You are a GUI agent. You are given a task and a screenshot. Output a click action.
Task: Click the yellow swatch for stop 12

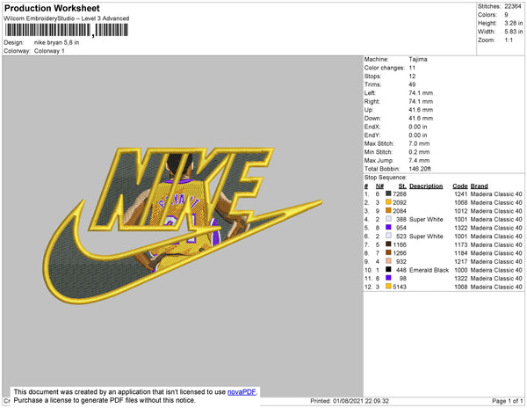[x=388, y=287]
